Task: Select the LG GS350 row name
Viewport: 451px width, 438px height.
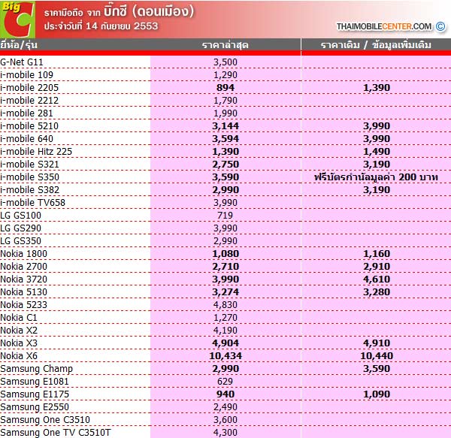Action: 21,241
